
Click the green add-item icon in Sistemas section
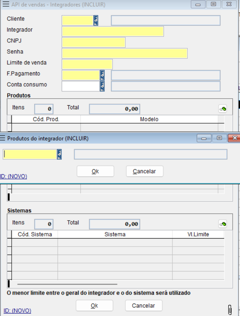223,224
